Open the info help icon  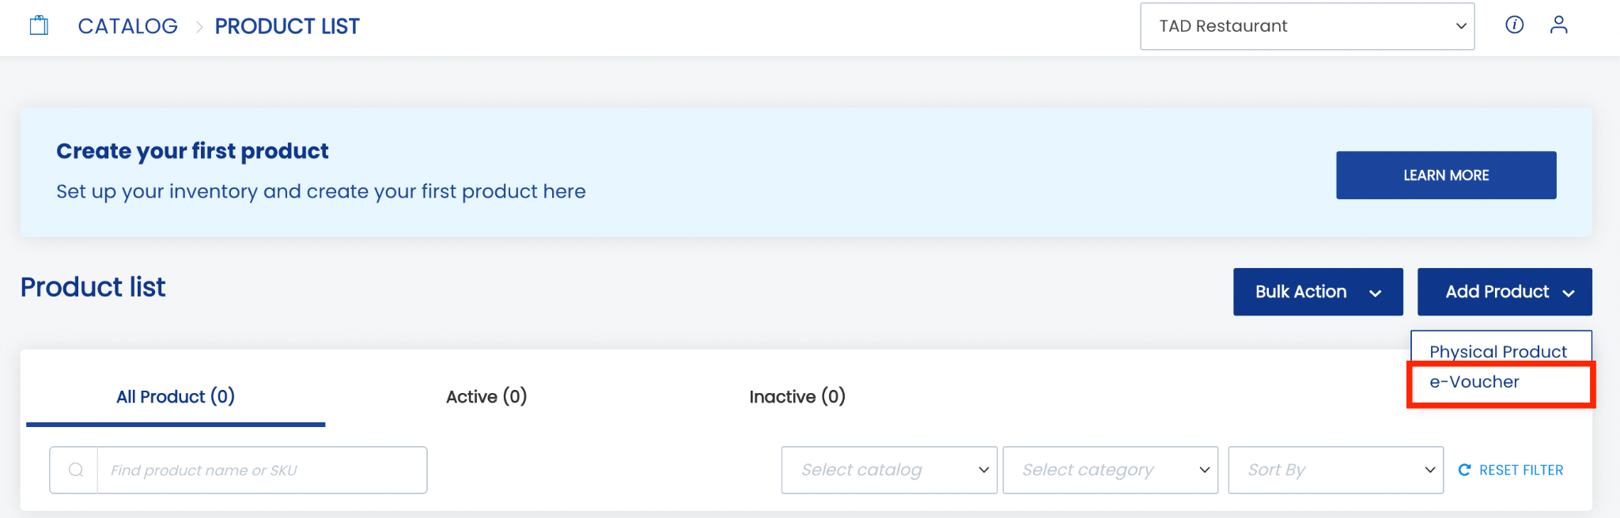(1514, 25)
